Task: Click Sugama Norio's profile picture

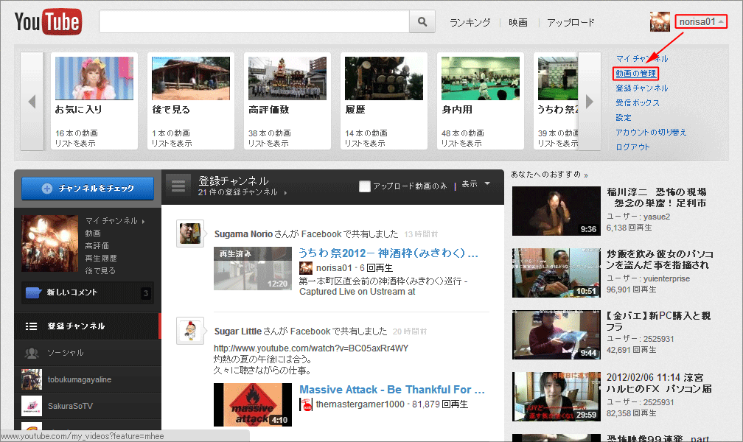Action: pos(190,233)
